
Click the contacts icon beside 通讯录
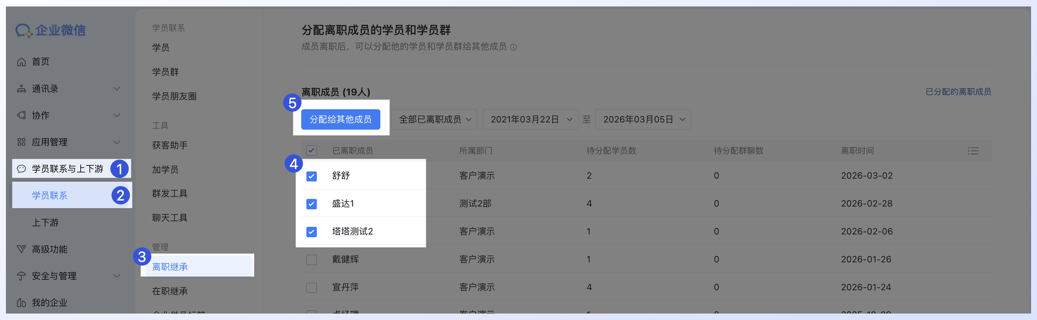coord(21,89)
